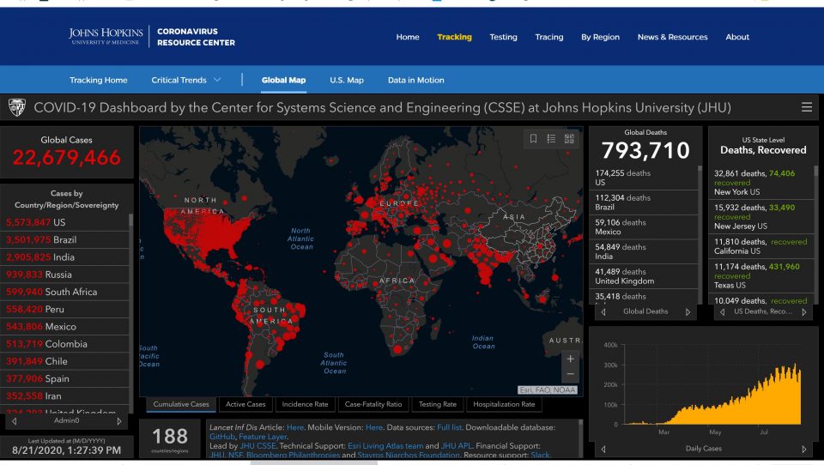Open the basemap gallery grid icon

pos(570,138)
